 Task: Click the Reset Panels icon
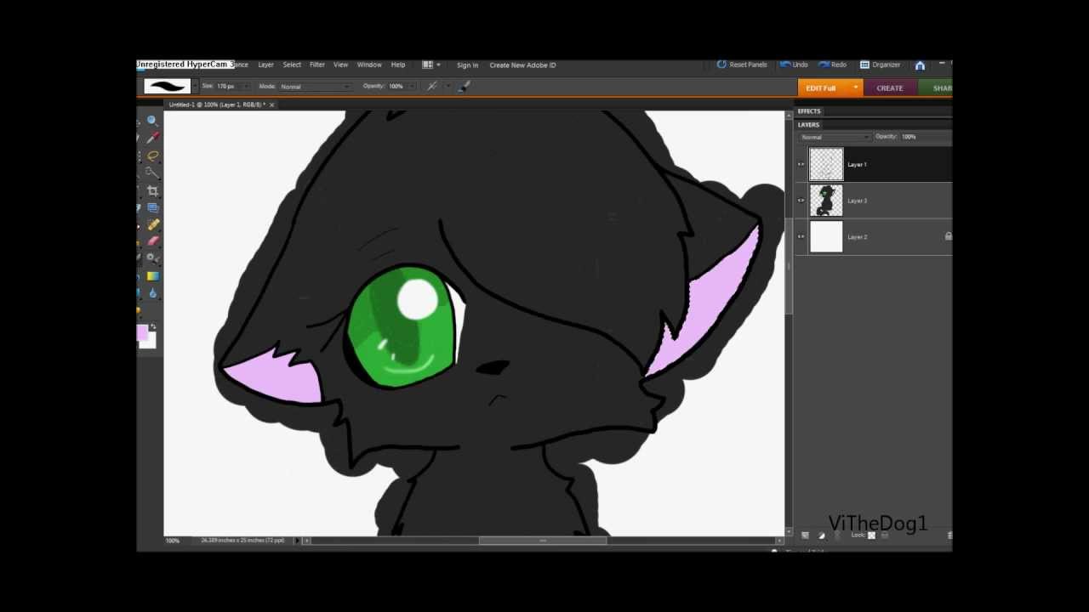(x=721, y=65)
